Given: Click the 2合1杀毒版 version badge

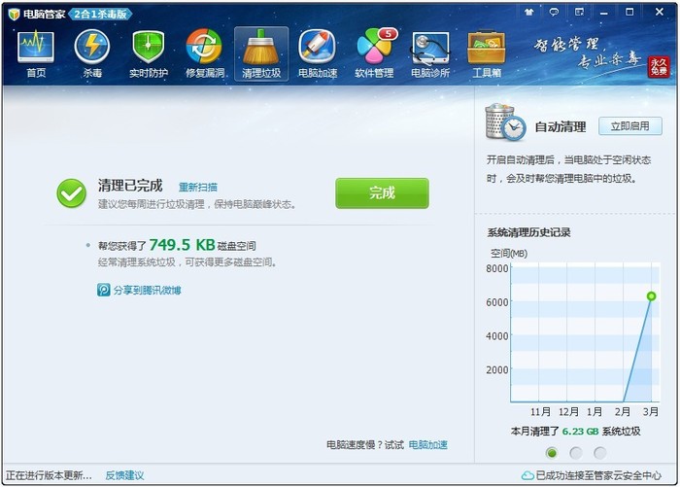Looking at the screenshot, I should [100, 15].
